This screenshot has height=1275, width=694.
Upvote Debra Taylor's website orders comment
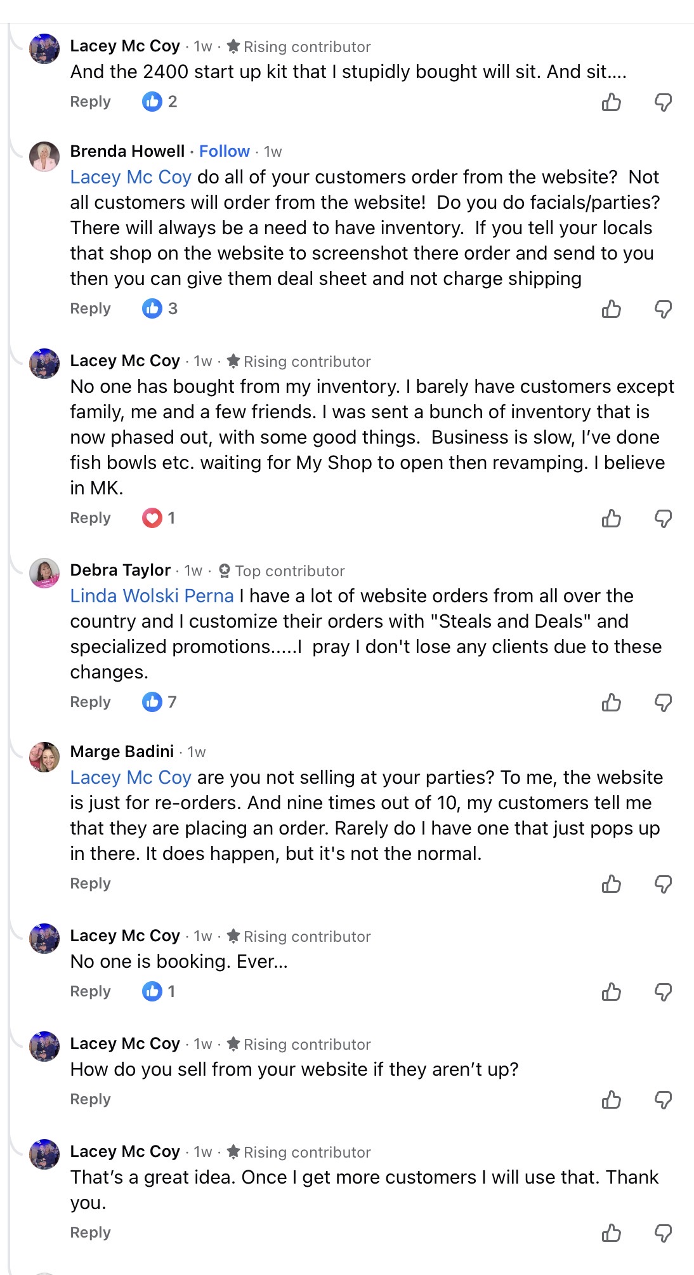(611, 703)
